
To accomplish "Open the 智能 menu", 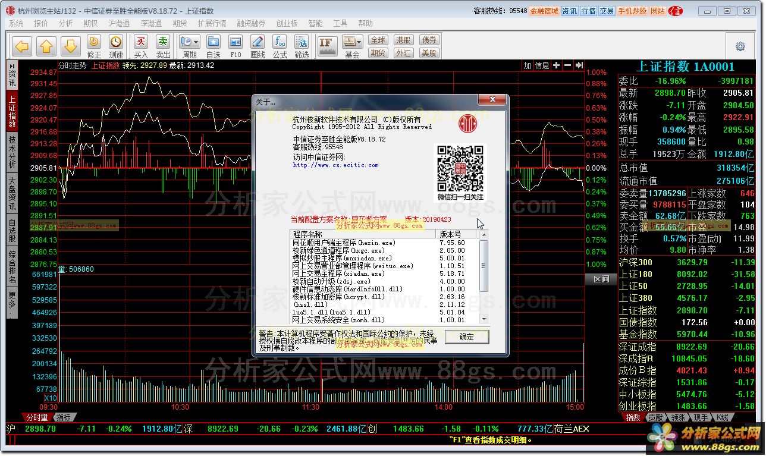I will click(315, 23).
